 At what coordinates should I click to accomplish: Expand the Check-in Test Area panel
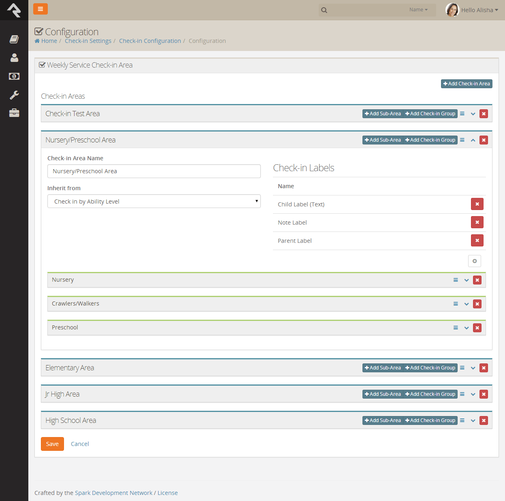[x=473, y=114]
